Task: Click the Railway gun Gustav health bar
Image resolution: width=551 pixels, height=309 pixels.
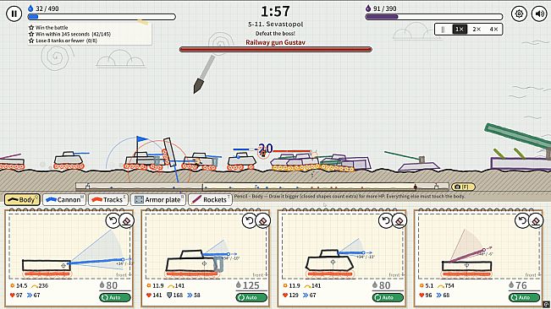Action: [x=276, y=50]
